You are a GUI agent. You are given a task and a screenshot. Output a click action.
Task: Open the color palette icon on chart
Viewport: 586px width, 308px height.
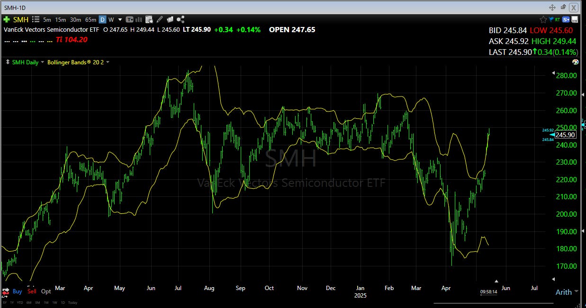(x=576, y=62)
